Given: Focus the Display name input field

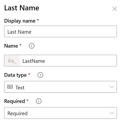Looking at the screenshot, I should click(60, 31).
